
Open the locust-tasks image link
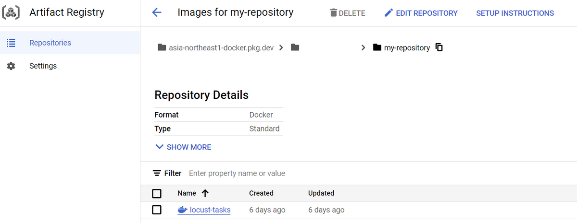point(210,210)
